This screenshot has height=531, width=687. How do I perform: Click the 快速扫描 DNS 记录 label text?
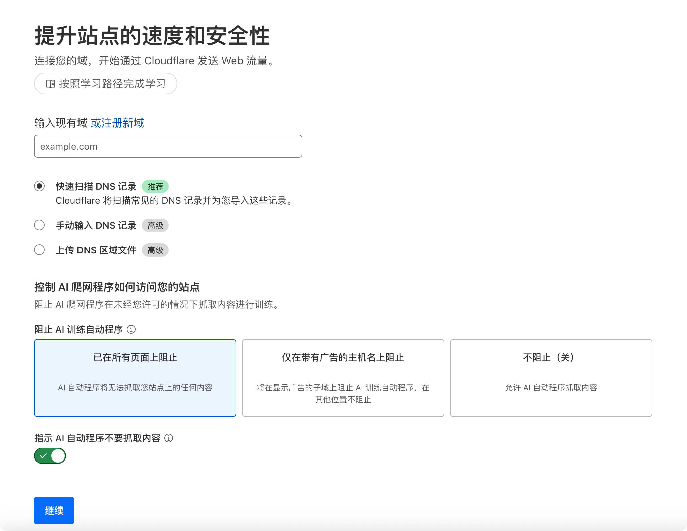point(96,186)
